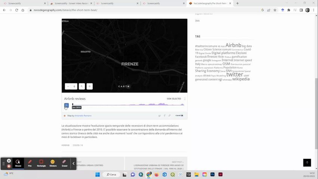The height and width of the screenshot is (179, 318).
Task: Open the twitter tag
Action: pos(235,75)
